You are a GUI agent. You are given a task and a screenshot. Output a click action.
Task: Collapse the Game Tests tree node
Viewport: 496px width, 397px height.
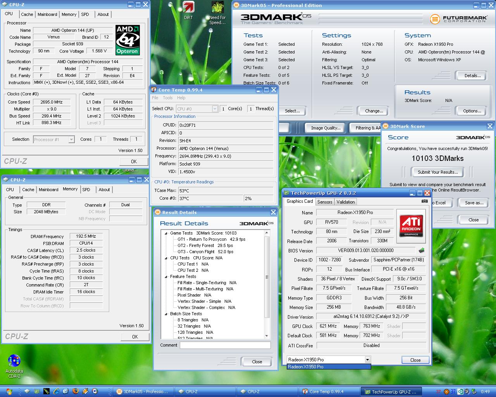click(166, 233)
